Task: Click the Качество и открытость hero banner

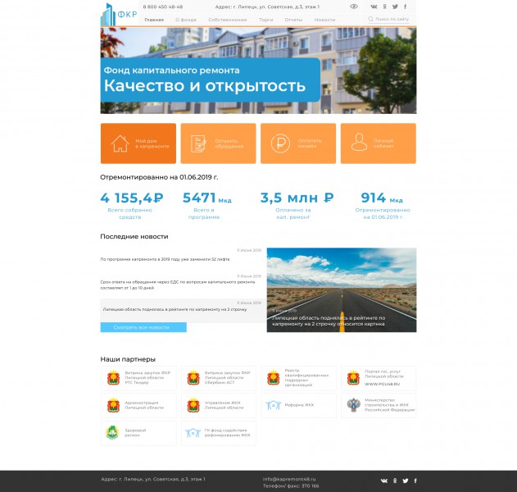Action: (211, 80)
